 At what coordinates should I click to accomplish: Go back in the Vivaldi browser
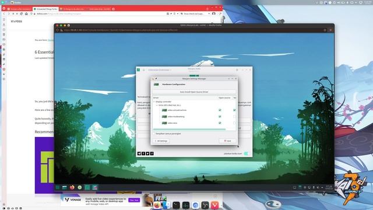point(4,14)
